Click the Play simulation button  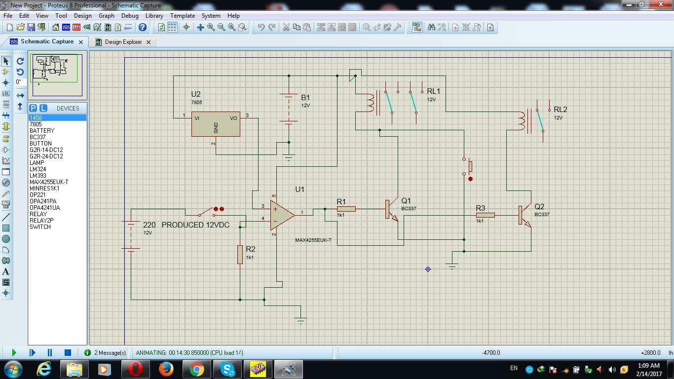14,352
